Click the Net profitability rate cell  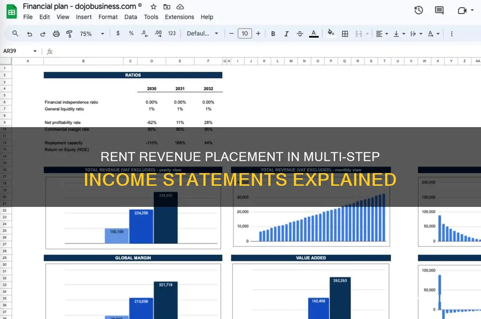point(62,122)
